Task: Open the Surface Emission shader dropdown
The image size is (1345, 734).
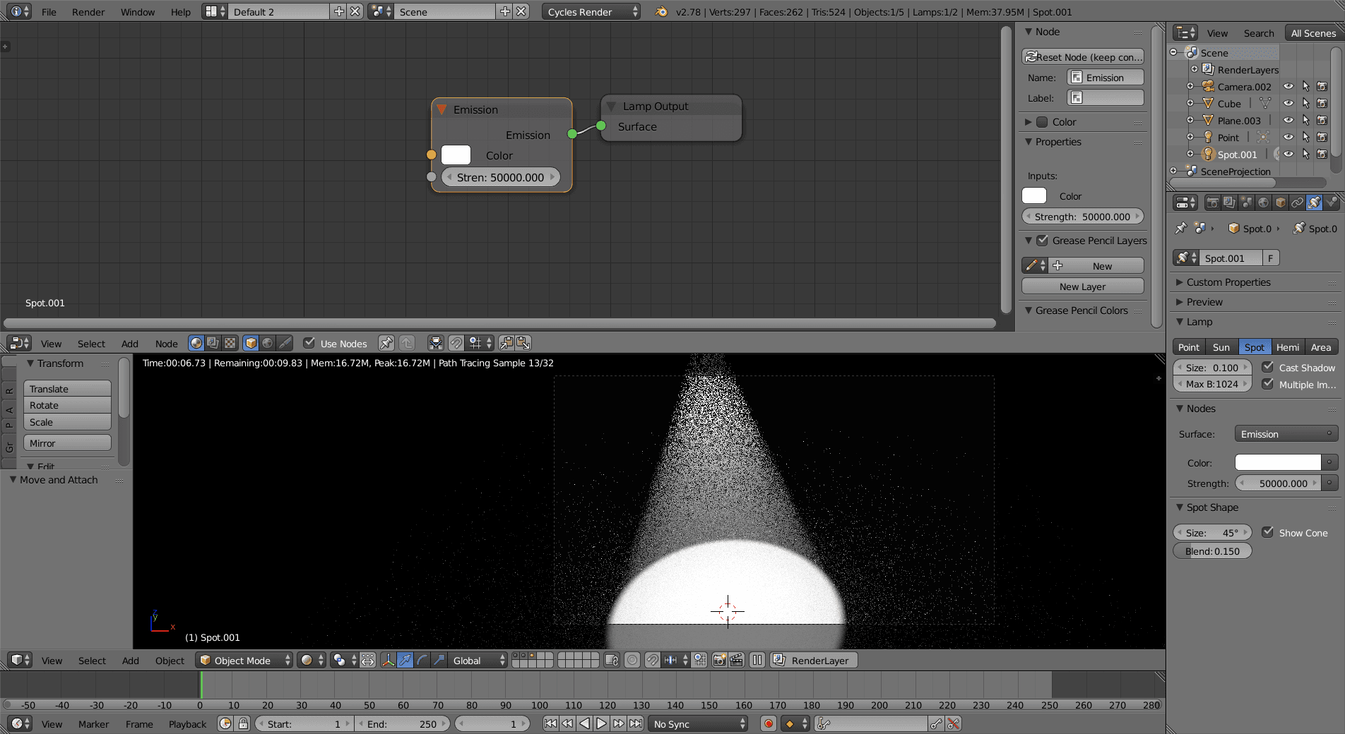Action: pyautogui.click(x=1286, y=434)
